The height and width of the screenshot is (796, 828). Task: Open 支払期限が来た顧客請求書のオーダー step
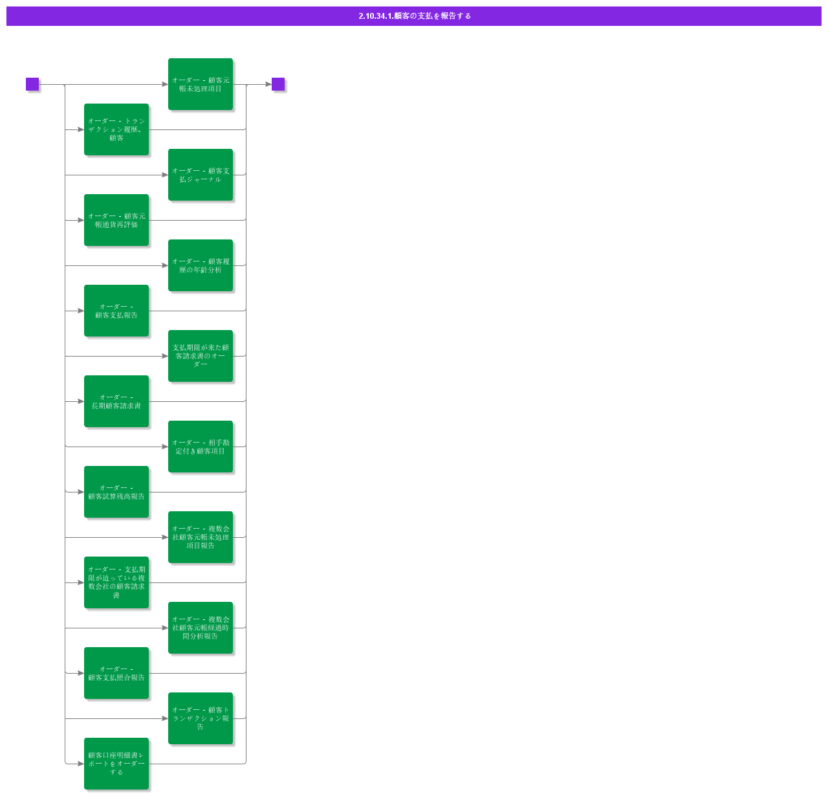(201, 356)
